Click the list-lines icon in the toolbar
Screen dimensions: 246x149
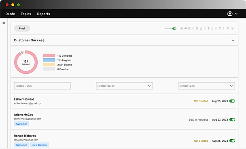point(185,28)
